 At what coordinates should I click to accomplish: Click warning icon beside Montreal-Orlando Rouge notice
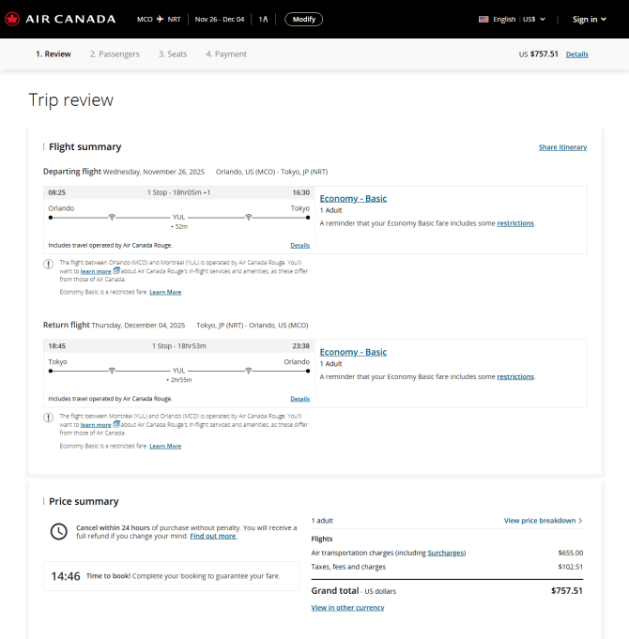(x=48, y=418)
